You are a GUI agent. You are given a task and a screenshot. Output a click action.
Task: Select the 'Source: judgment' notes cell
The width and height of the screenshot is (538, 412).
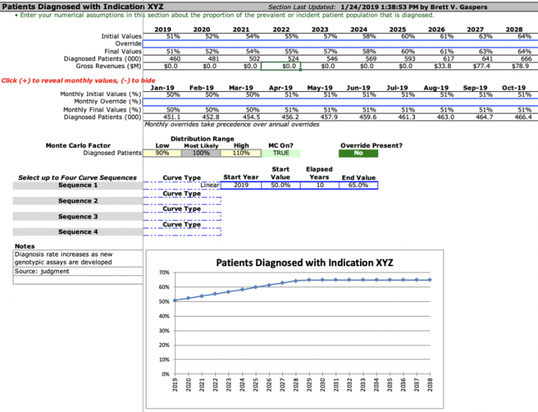(76, 271)
